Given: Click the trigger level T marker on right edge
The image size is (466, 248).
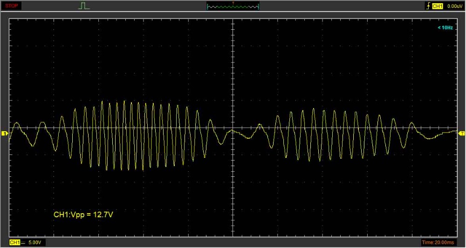Looking at the screenshot, I should (x=461, y=134).
